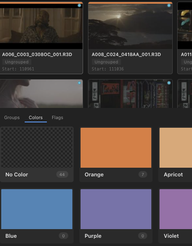Click the filename A006_C003_0308OC_001.R3D
The height and width of the screenshot is (246, 192).
[x=37, y=54]
